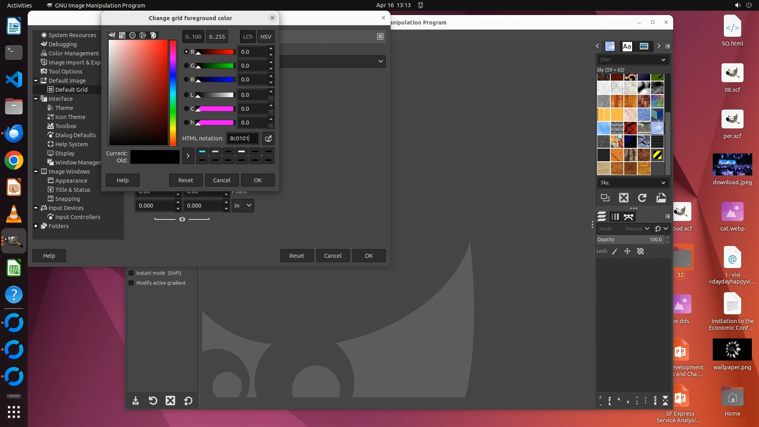Viewport: 759px width, 427px height.
Task: Click the eyedropper pick-color button
Action: [x=268, y=138]
